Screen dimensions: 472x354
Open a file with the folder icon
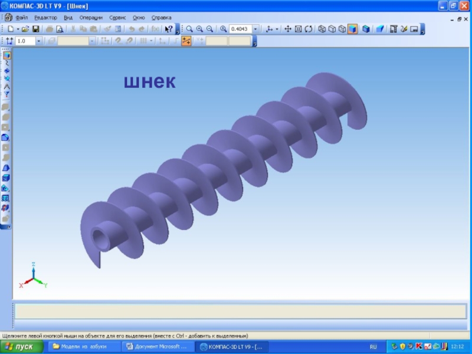pyautogui.click(x=25, y=29)
